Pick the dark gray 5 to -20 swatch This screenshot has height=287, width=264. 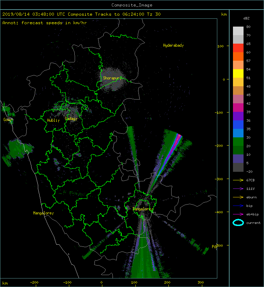coord(238,167)
